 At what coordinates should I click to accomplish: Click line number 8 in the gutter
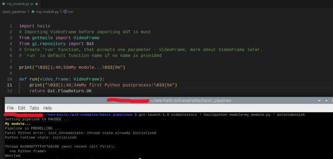pos(11,67)
